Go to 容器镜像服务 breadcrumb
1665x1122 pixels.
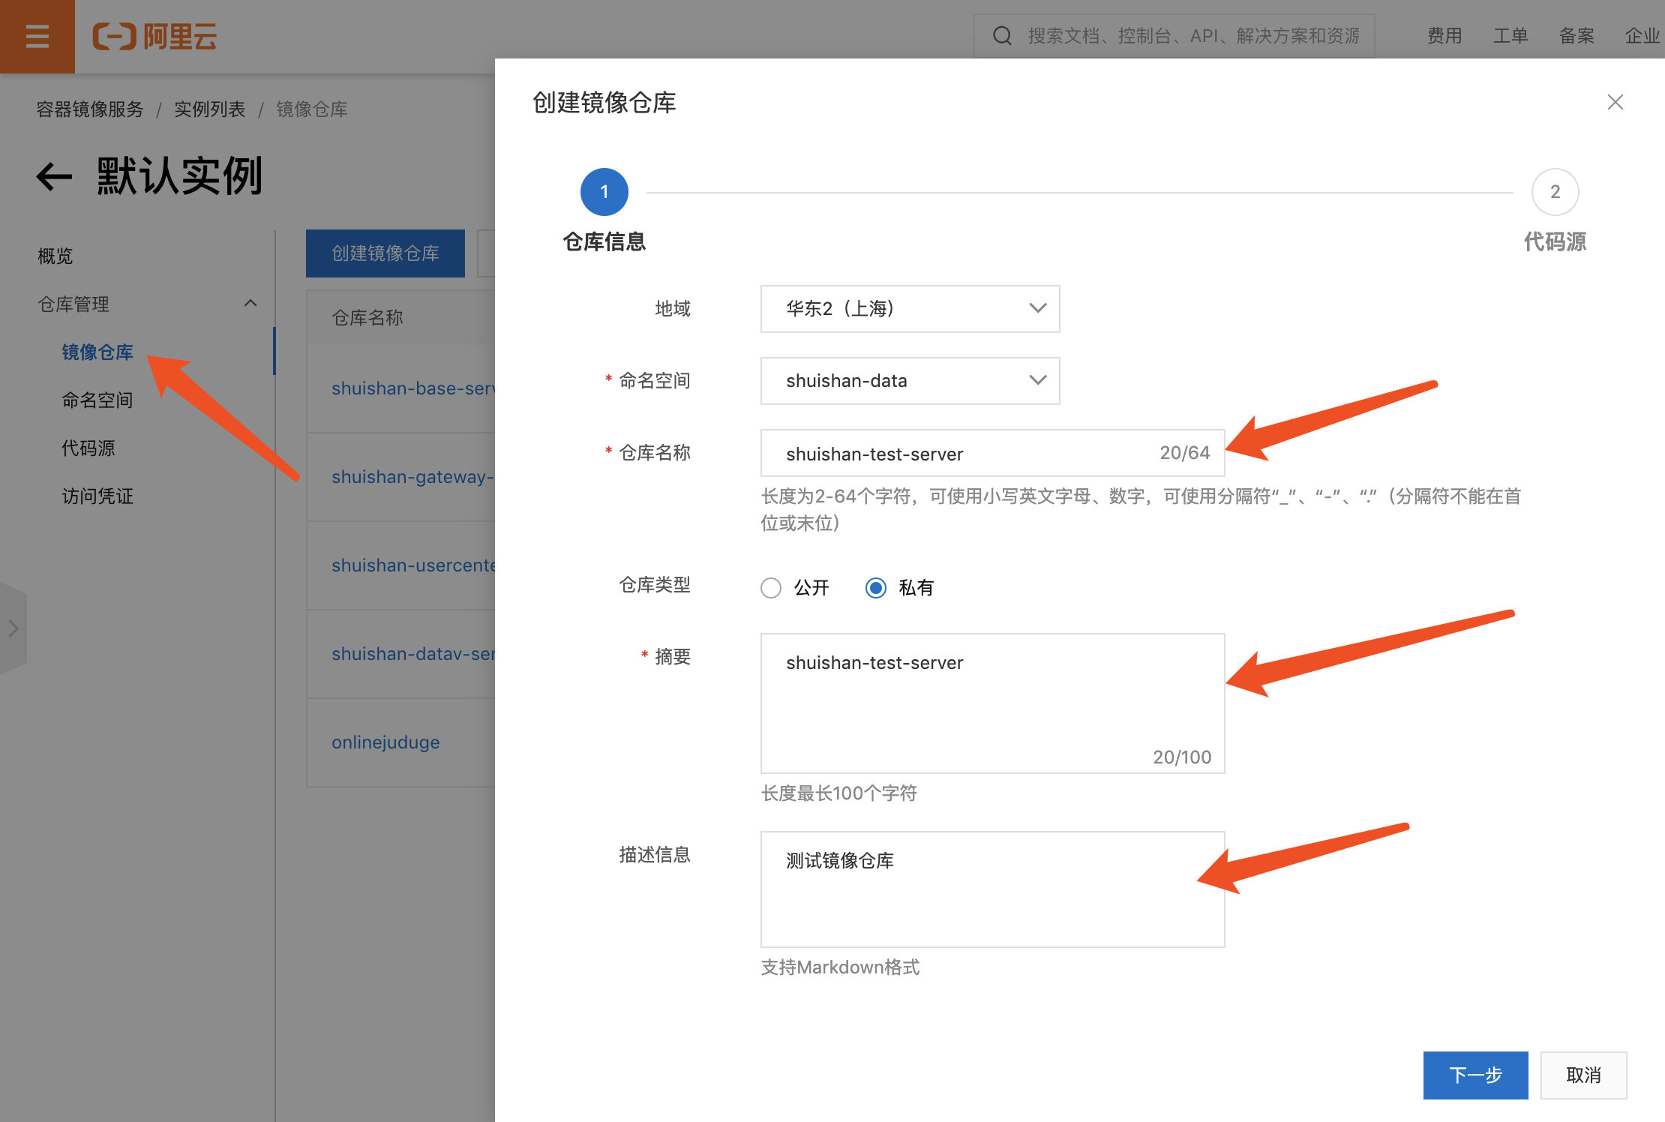(x=90, y=109)
